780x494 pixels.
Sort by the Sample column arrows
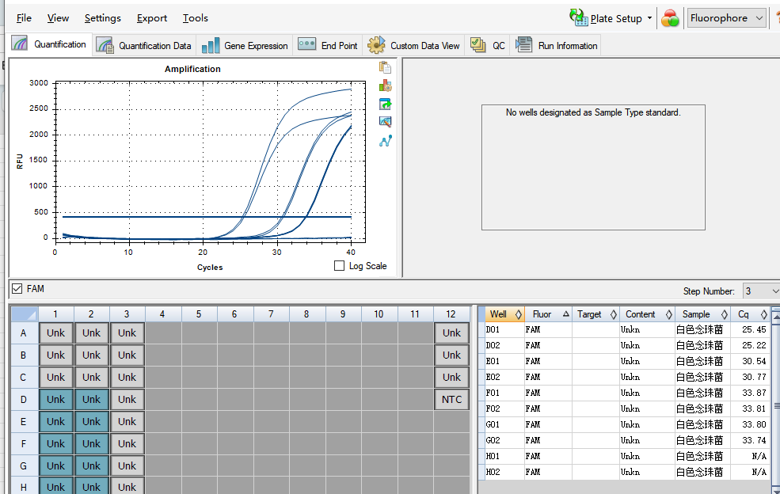click(724, 314)
